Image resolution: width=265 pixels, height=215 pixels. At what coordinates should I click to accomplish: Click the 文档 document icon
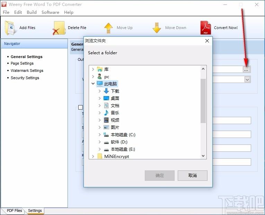[106, 105]
